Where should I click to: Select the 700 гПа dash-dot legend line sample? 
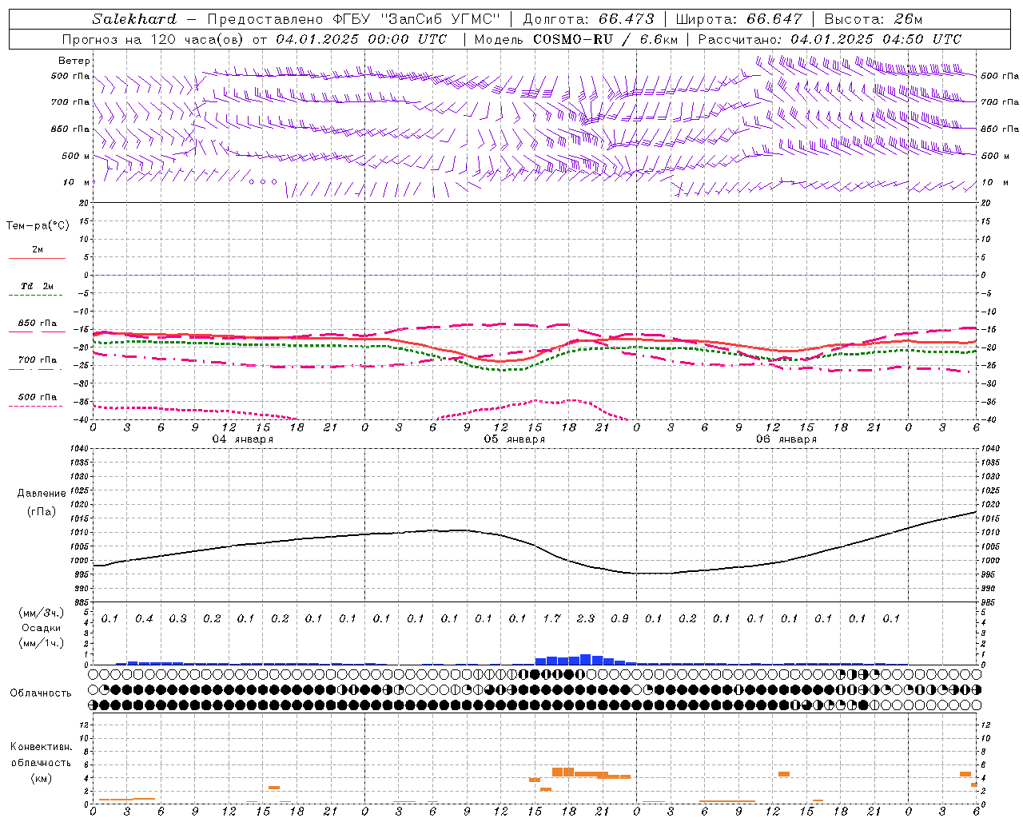(37, 369)
